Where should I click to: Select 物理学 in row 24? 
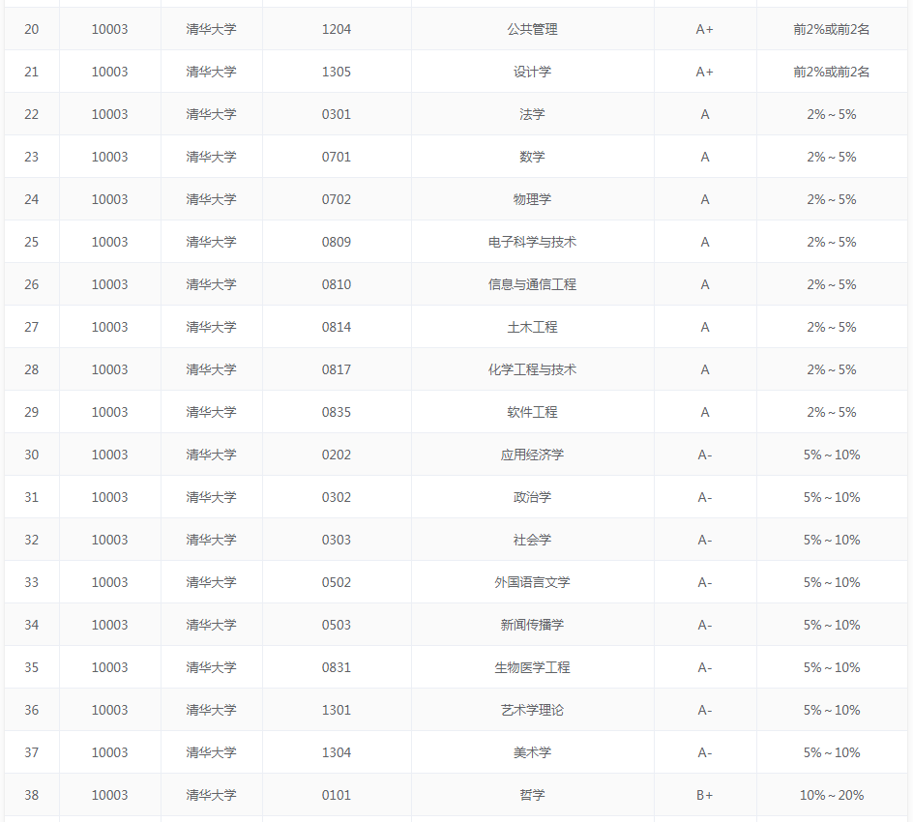(532, 199)
